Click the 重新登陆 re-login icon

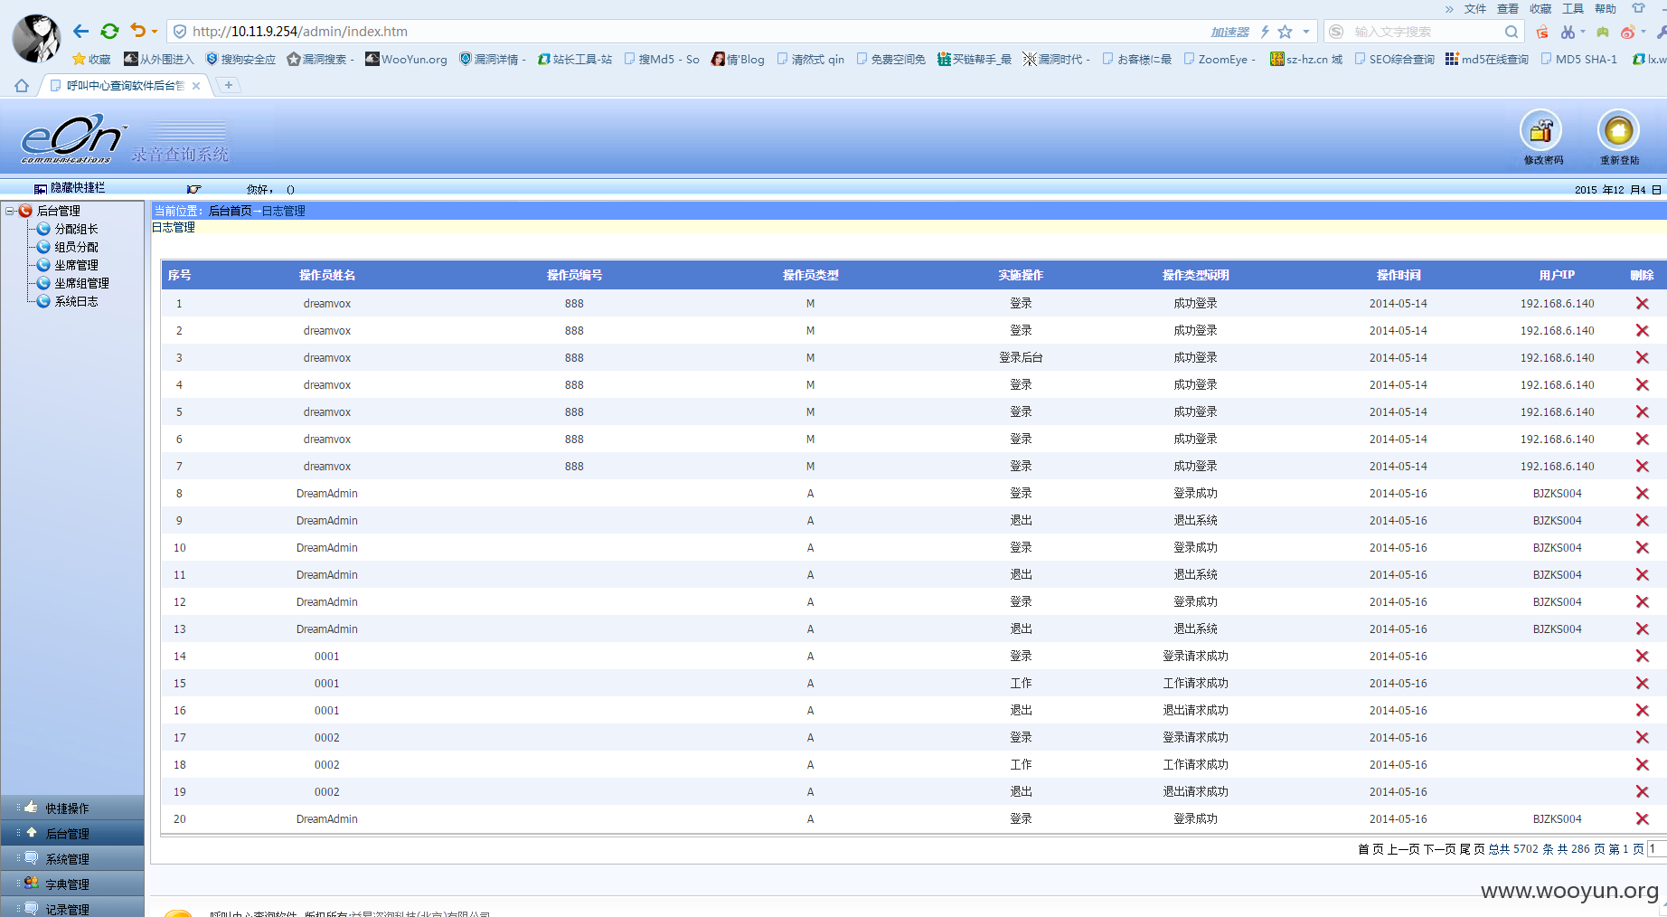[1618, 132]
